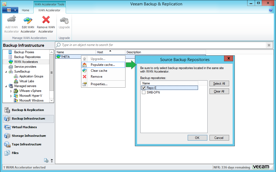Choose the Upgrade context menu entry
Image resolution: width=276 pixels, height=172 pixels.
pyautogui.click(x=103, y=59)
